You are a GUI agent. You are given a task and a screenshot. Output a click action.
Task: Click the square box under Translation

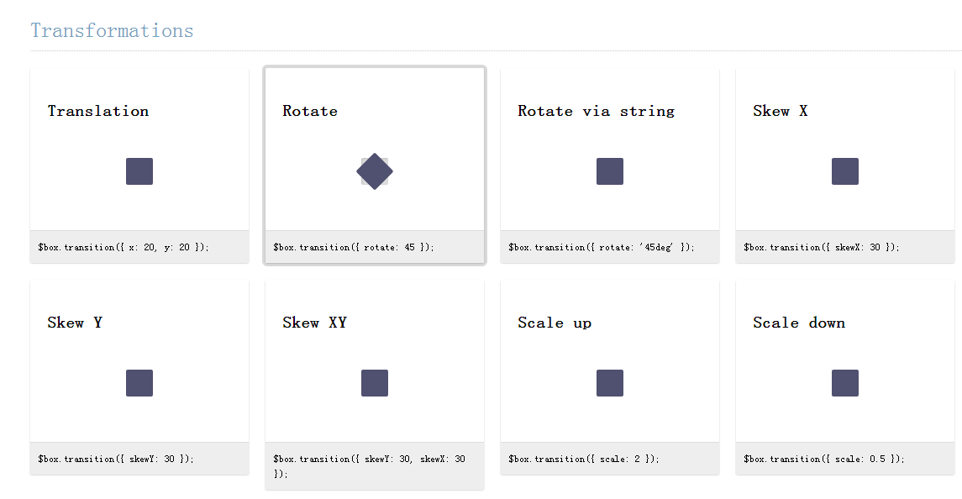pos(139,171)
